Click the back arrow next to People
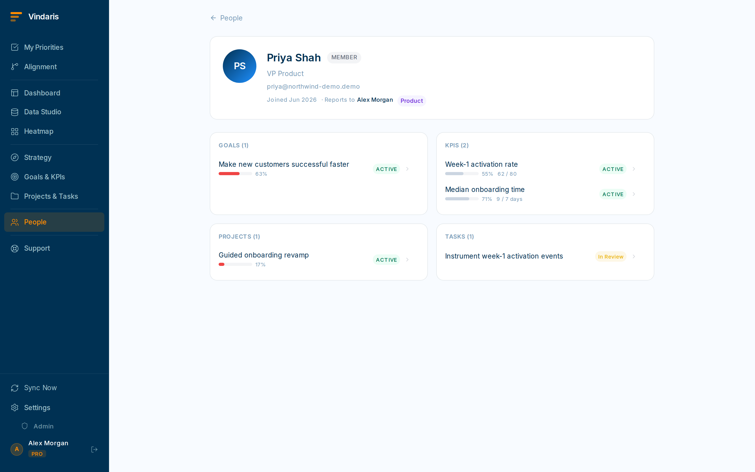Viewport: 755px width, 472px height. 213,18
